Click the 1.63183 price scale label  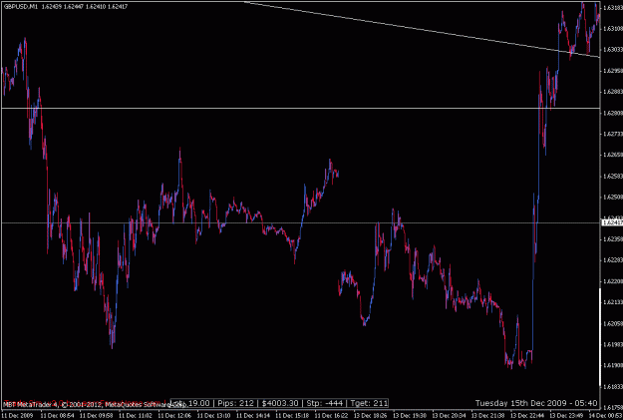[x=613, y=8]
